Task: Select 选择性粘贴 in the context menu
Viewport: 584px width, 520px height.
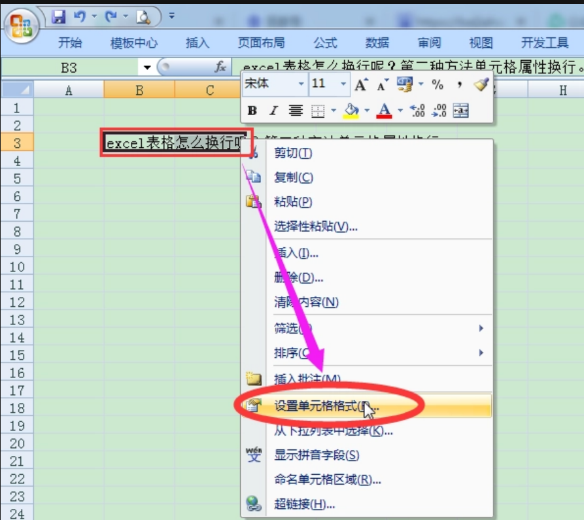Action: coord(316,226)
